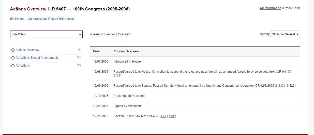The height and width of the screenshot is (135, 314).
Task: Open Bill History Congressional Record References
Action: tap(42, 19)
